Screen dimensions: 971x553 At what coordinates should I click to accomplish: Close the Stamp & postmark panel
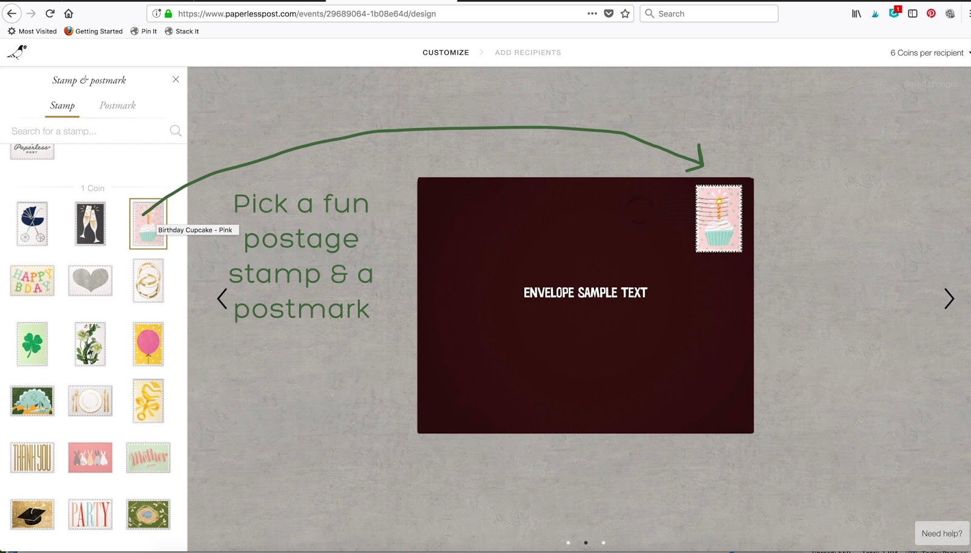176,79
